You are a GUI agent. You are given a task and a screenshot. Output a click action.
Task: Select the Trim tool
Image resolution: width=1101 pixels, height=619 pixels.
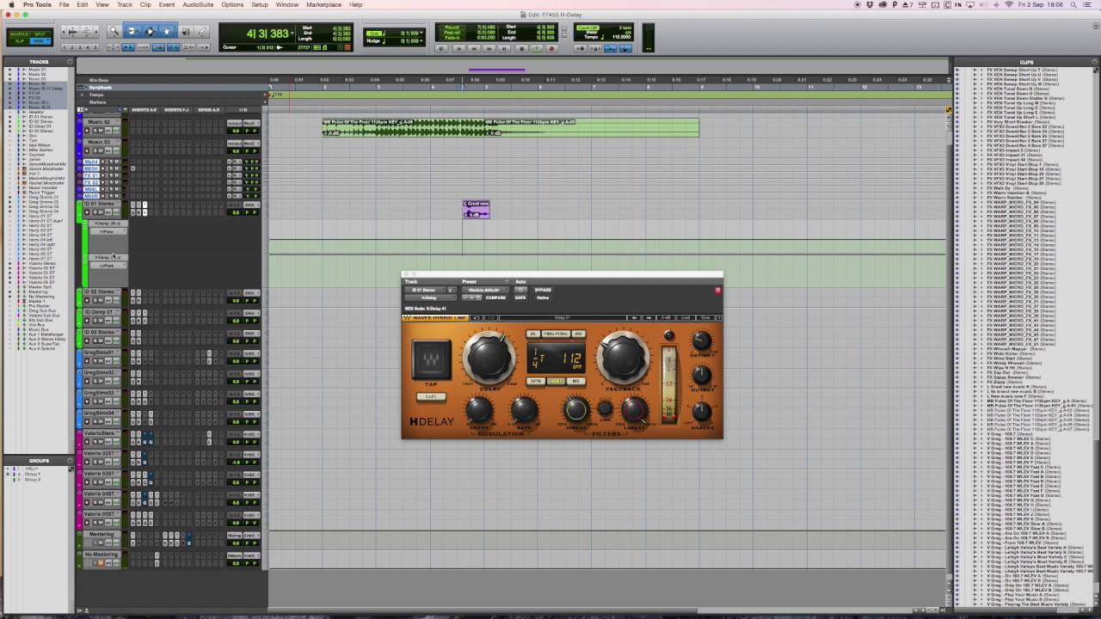click(132, 32)
